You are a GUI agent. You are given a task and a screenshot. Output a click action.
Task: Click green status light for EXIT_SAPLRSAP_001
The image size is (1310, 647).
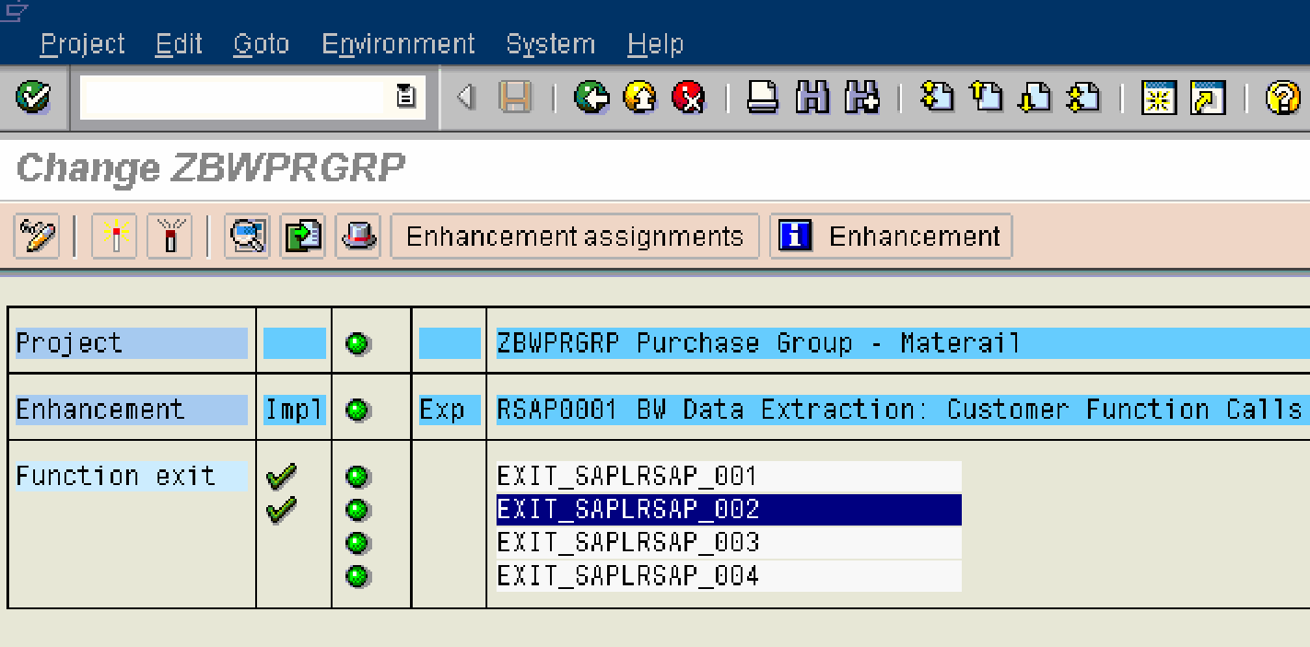357,477
